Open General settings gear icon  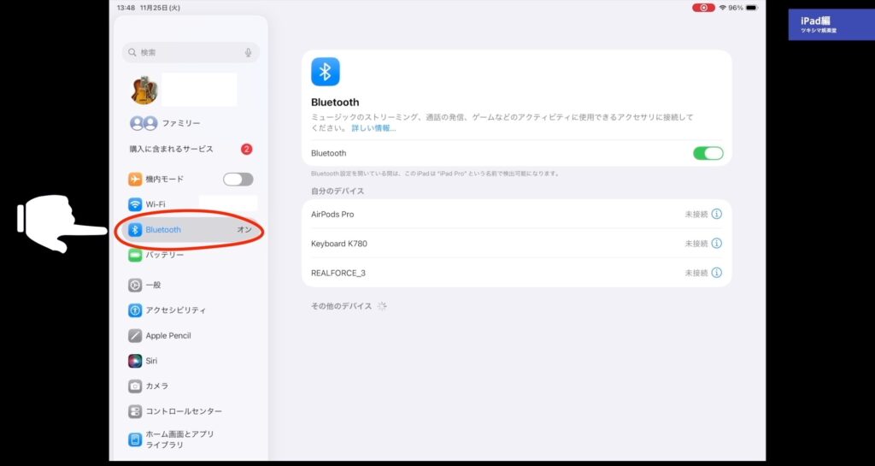(135, 285)
